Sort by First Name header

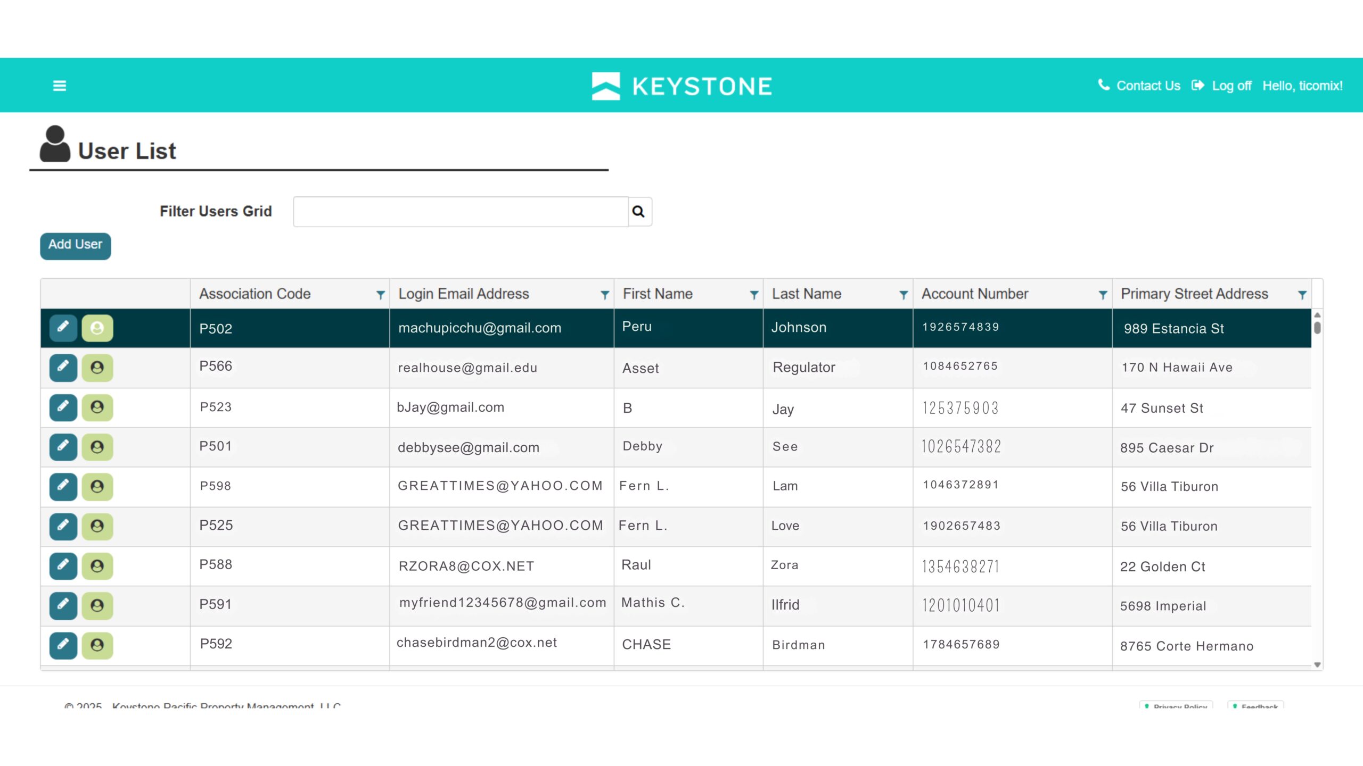(x=658, y=294)
